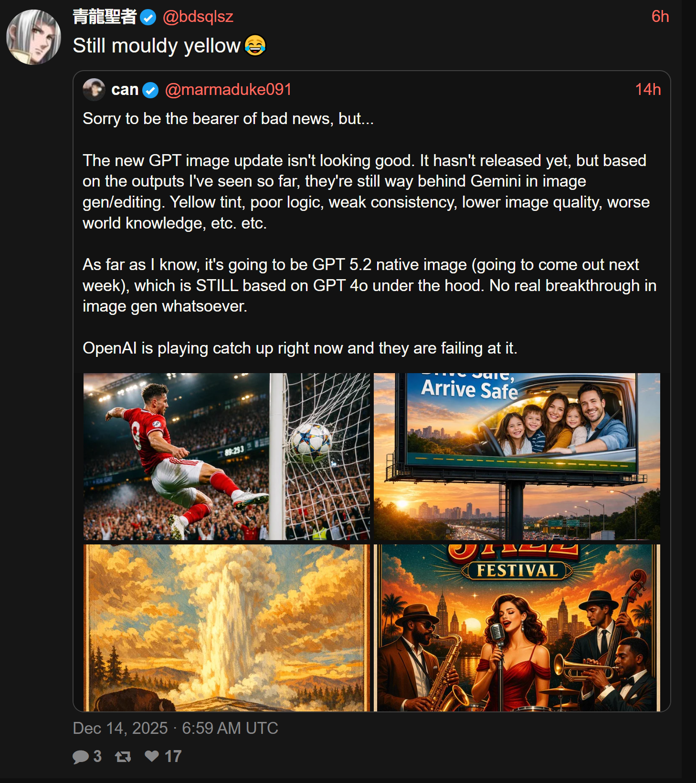The height and width of the screenshot is (783, 696).
Task: View the Jazz Festival poster image
Action: coord(517,628)
